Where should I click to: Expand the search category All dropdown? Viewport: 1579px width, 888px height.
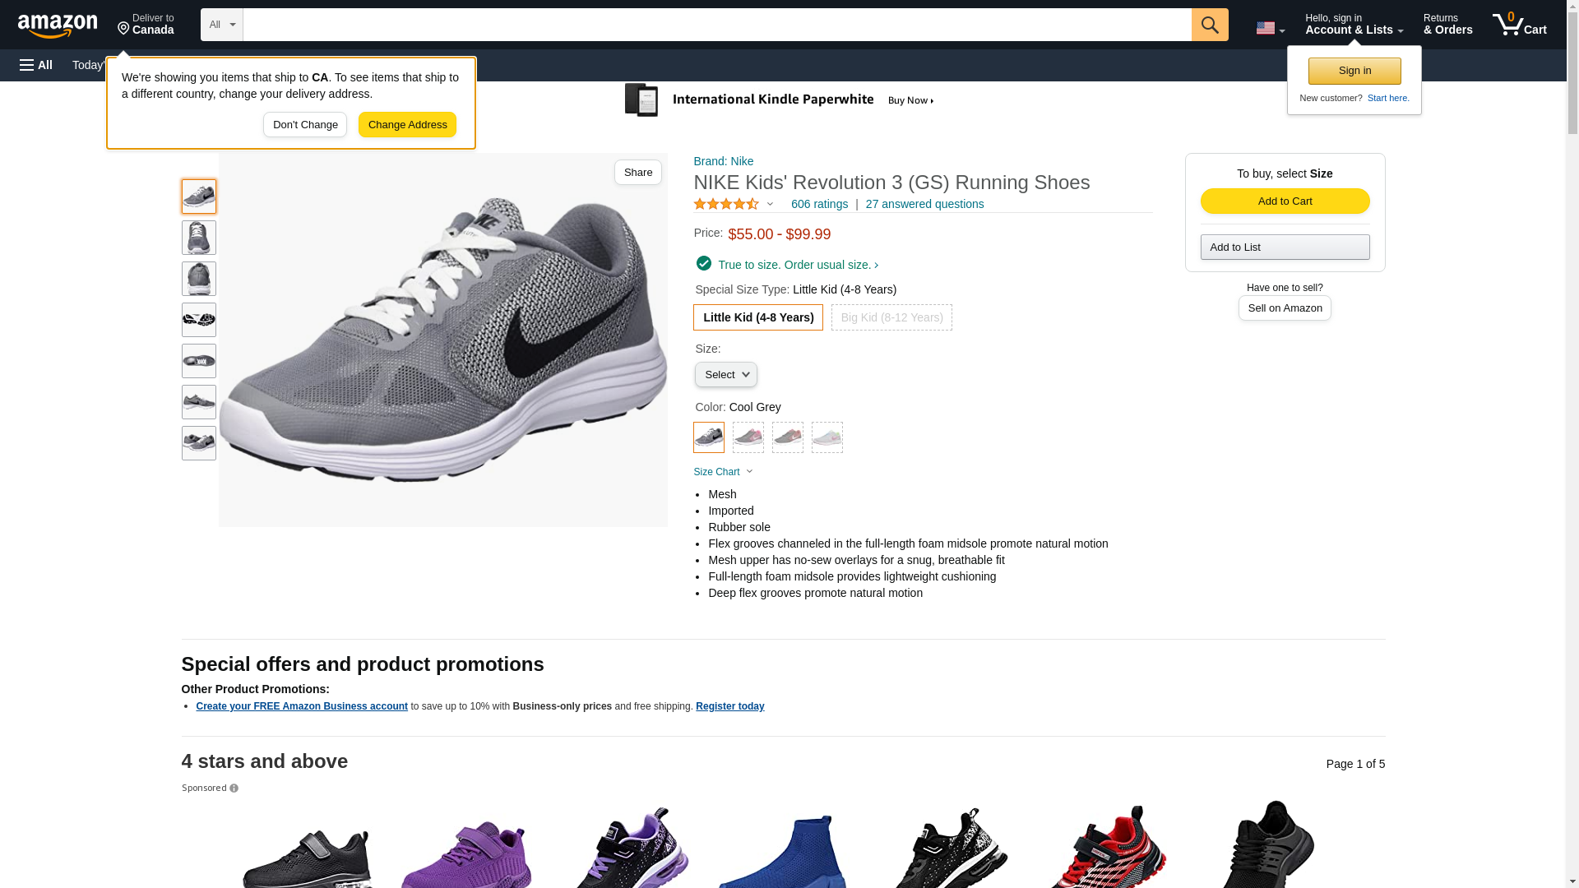tap(222, 25)
